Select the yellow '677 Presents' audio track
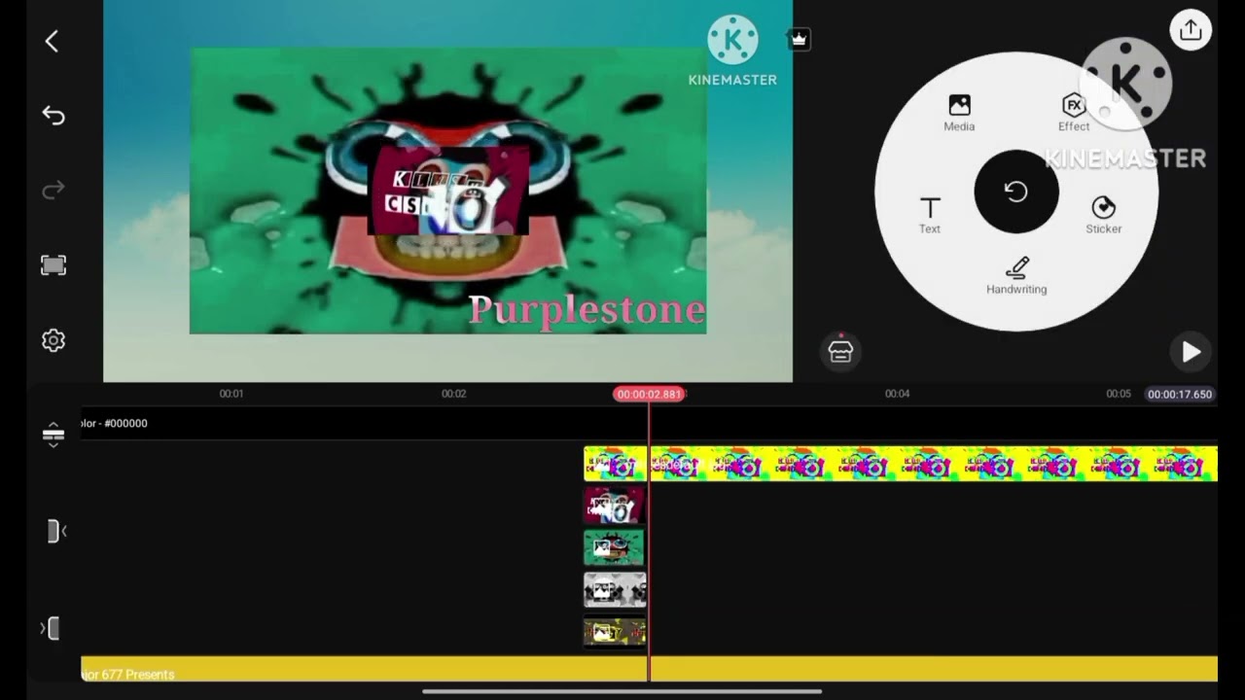The width and height of the screenshot is (1245, 700). click(649, 669)
